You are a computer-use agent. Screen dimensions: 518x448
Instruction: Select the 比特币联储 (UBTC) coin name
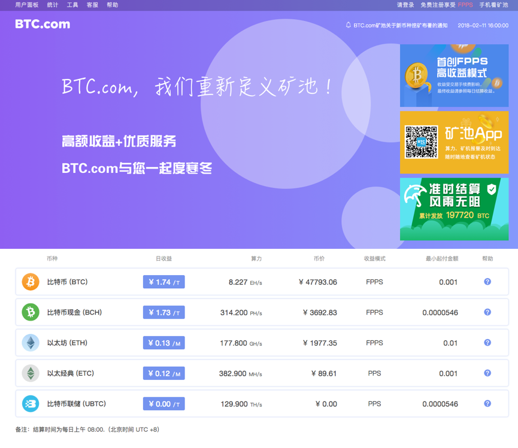point(76,404)
